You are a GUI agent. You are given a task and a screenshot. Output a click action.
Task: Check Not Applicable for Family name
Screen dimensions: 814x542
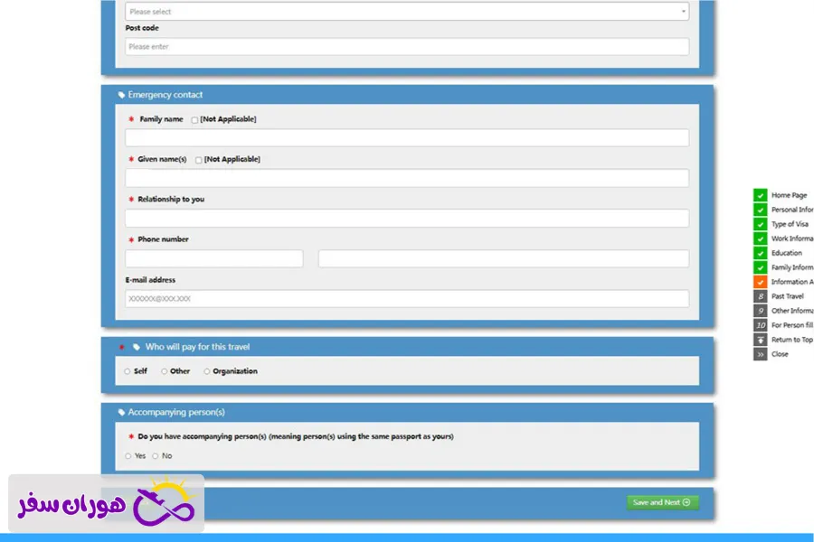click(x=194, y=120)
